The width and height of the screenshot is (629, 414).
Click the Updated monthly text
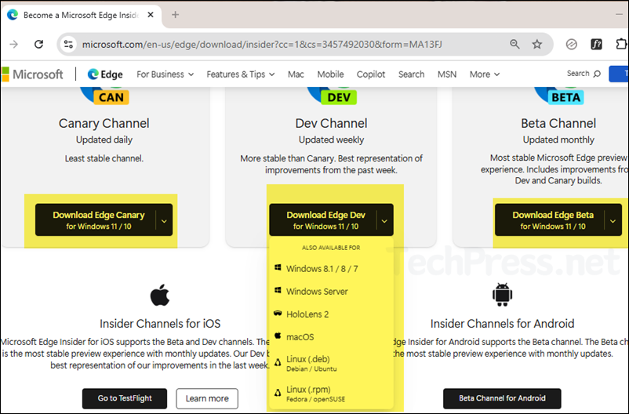pyautogui.click(x=558, y=140)
